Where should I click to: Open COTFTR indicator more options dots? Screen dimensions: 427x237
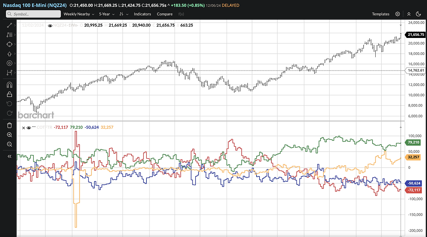coord(34,127)
